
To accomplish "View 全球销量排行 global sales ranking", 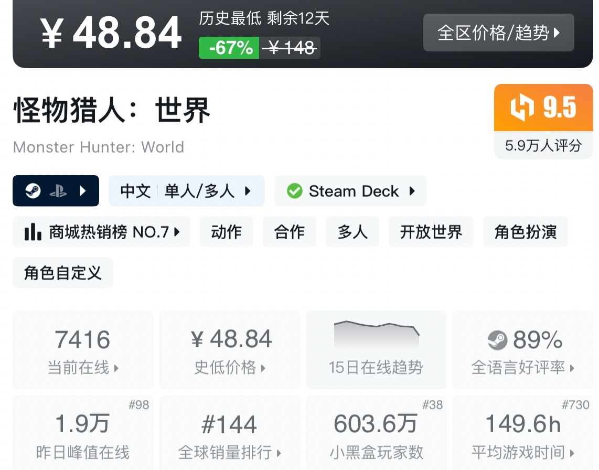I will [230, 434].
